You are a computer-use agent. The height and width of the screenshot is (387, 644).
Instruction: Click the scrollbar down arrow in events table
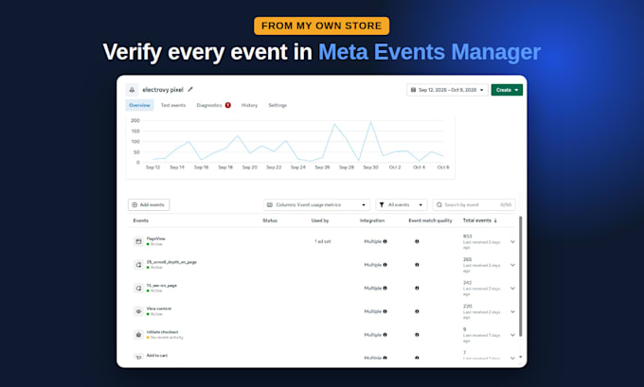[521, 357]
